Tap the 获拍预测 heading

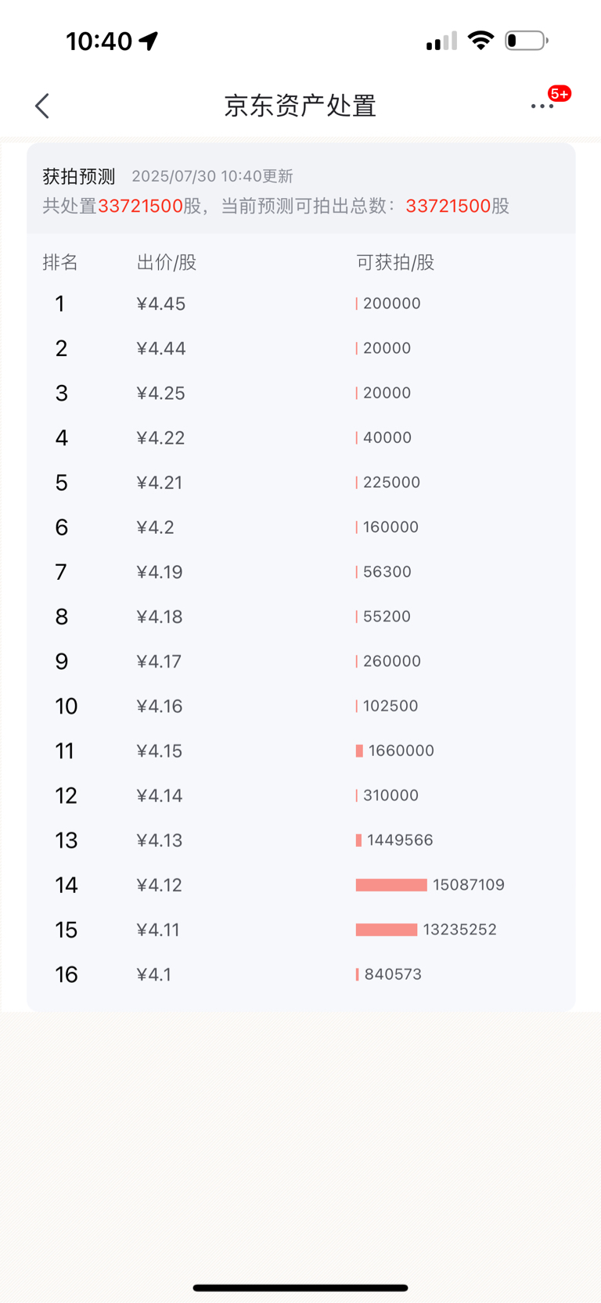click(x=79, y=176)
